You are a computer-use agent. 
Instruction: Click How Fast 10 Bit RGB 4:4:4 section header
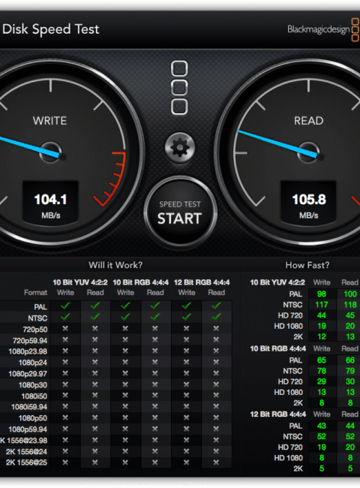click(x=278, y=348)
